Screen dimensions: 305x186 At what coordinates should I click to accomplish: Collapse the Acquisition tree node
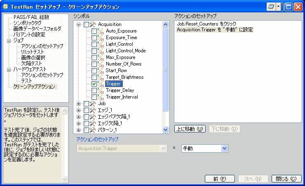point(79,25)
